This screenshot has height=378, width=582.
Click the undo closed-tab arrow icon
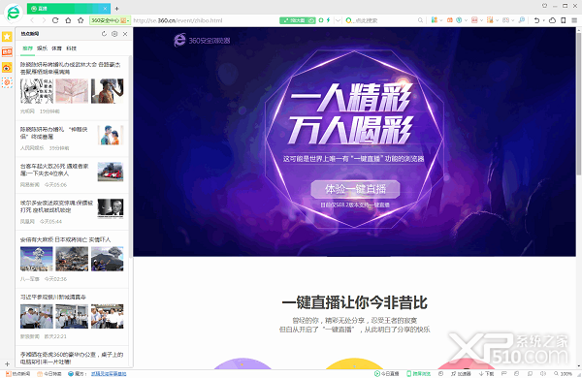[x=536, y=20]
